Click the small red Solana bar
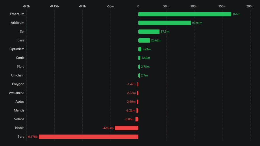The width and height of the screenshot is (260, 146). pos(137,119)
